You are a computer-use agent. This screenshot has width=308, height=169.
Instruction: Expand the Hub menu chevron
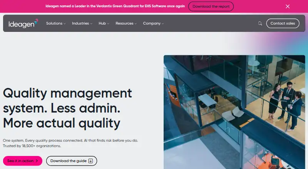coord(108,24)
